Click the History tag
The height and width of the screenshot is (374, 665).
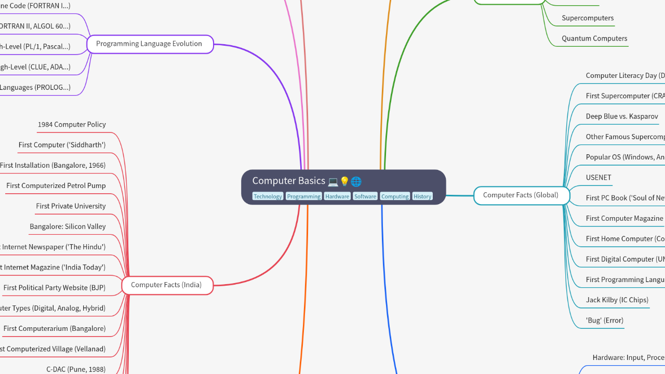click(x=422, y=196)
